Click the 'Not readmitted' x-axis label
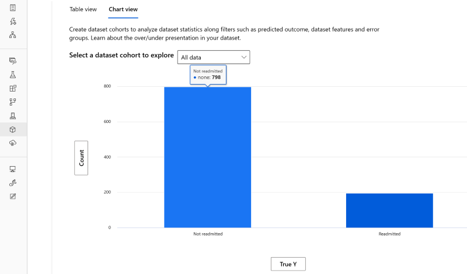 tap(208, 234)
